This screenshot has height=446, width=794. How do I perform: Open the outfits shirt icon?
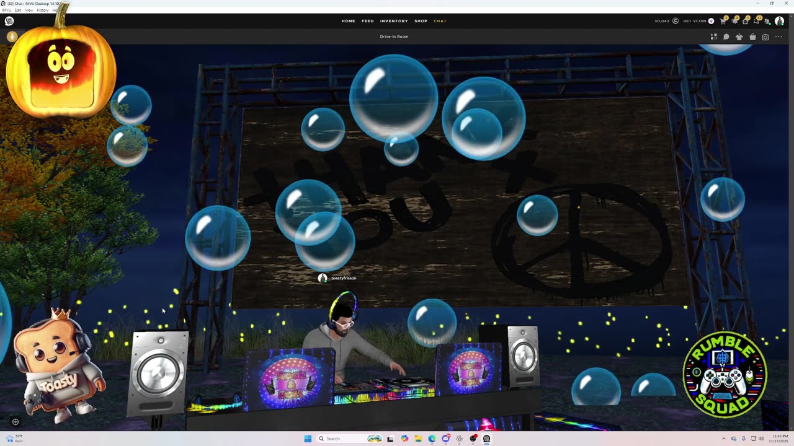(739, 37)
